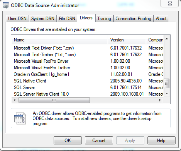Viewport: 181px width, 151px height.
Task: Switch to the User DSN tab
Action: (17, 19)
